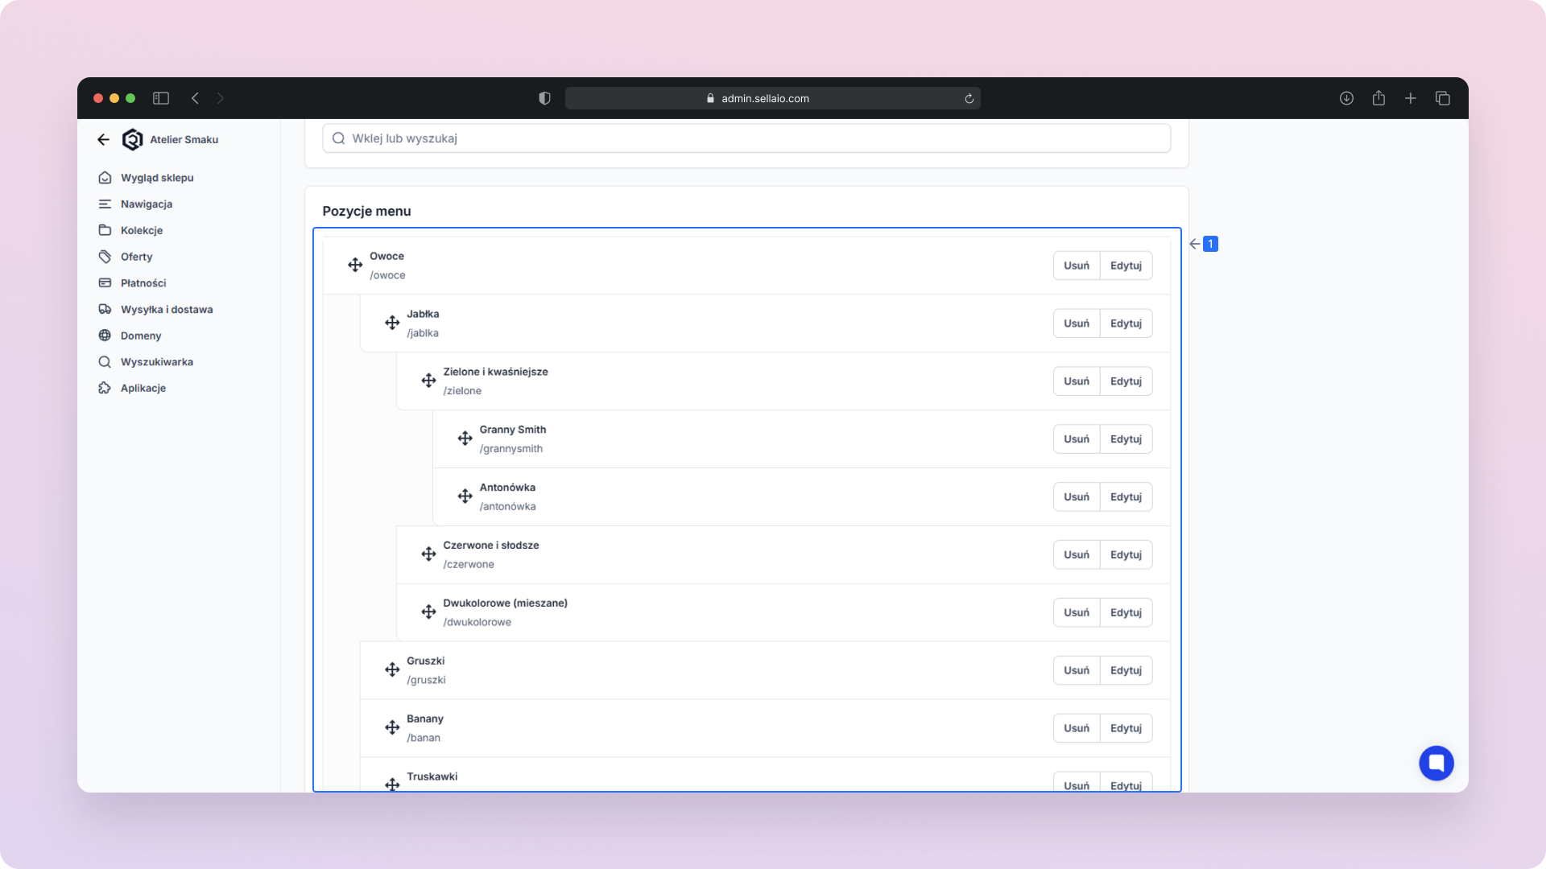Image resolution: width=1546 pixels, height=869 pixels.
Task: Click the drag handle next to Owoce
Action: point(355,265)
